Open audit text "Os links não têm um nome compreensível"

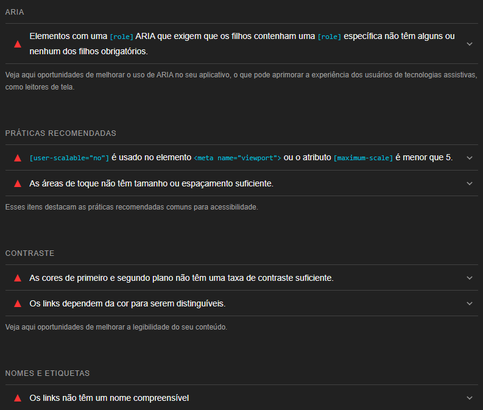(109, 398)
